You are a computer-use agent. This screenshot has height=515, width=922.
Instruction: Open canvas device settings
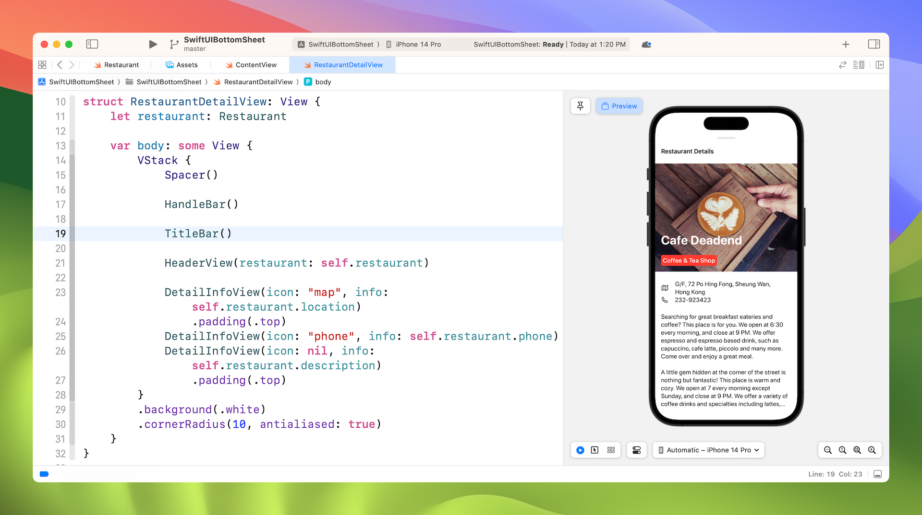click(636, 450)
